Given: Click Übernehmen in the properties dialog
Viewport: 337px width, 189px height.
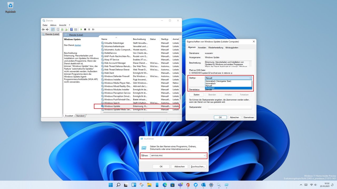Looking at the screenshot, I should pyautogui.click(x=249, y=117).
